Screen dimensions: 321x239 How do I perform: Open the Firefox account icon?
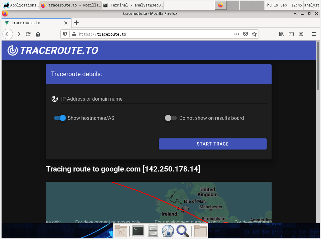coord(301,34)
